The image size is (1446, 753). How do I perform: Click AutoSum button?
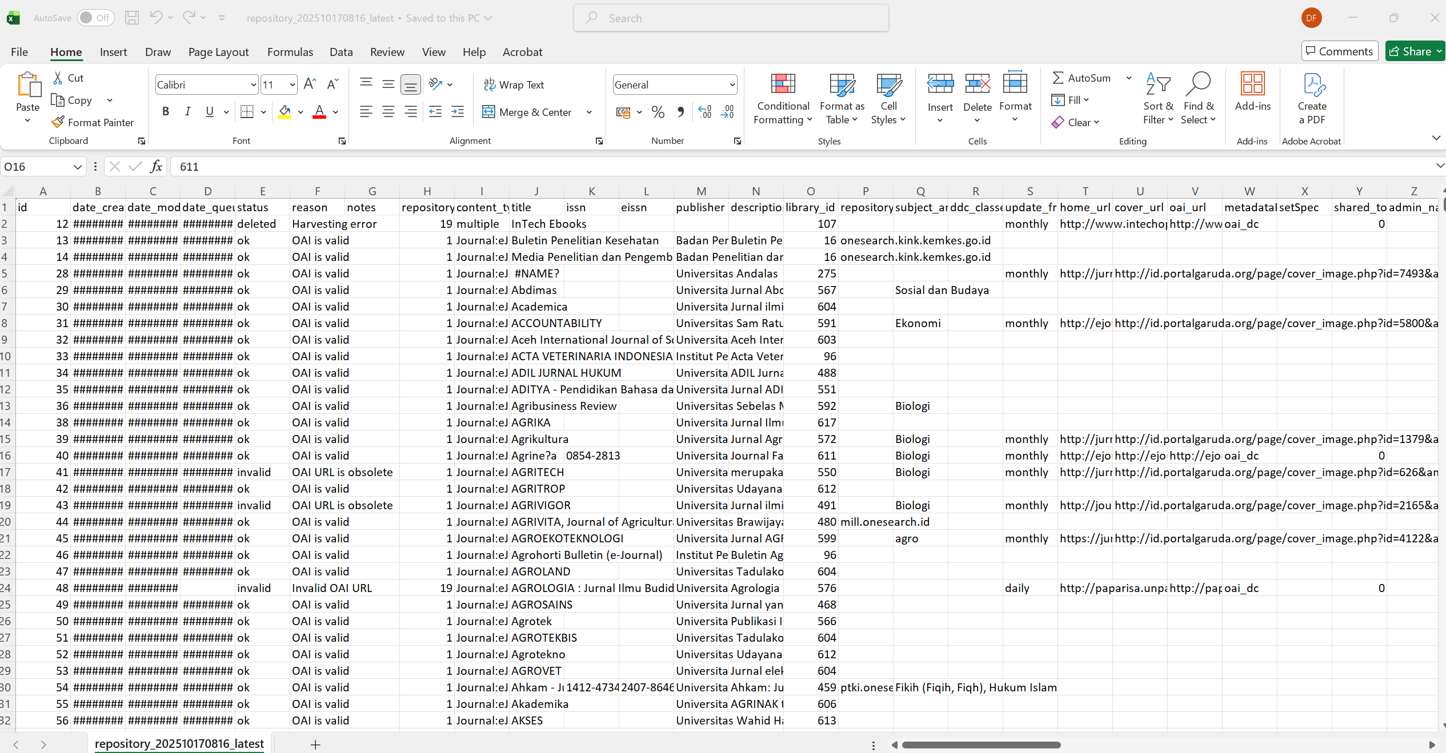(1082, 78)
